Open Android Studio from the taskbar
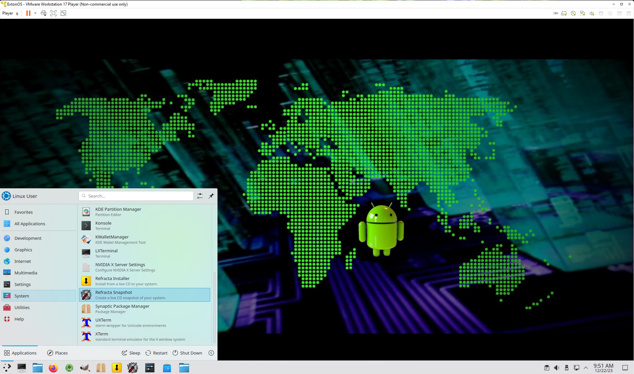The image size is (634, 374). click(69, 368)
